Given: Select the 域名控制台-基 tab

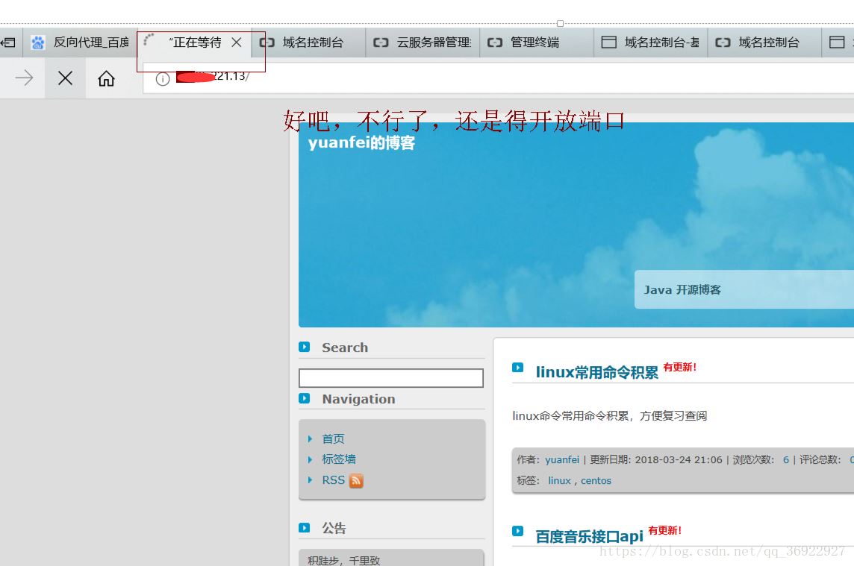Looking at the screenshot, I should tap(651, 43).
